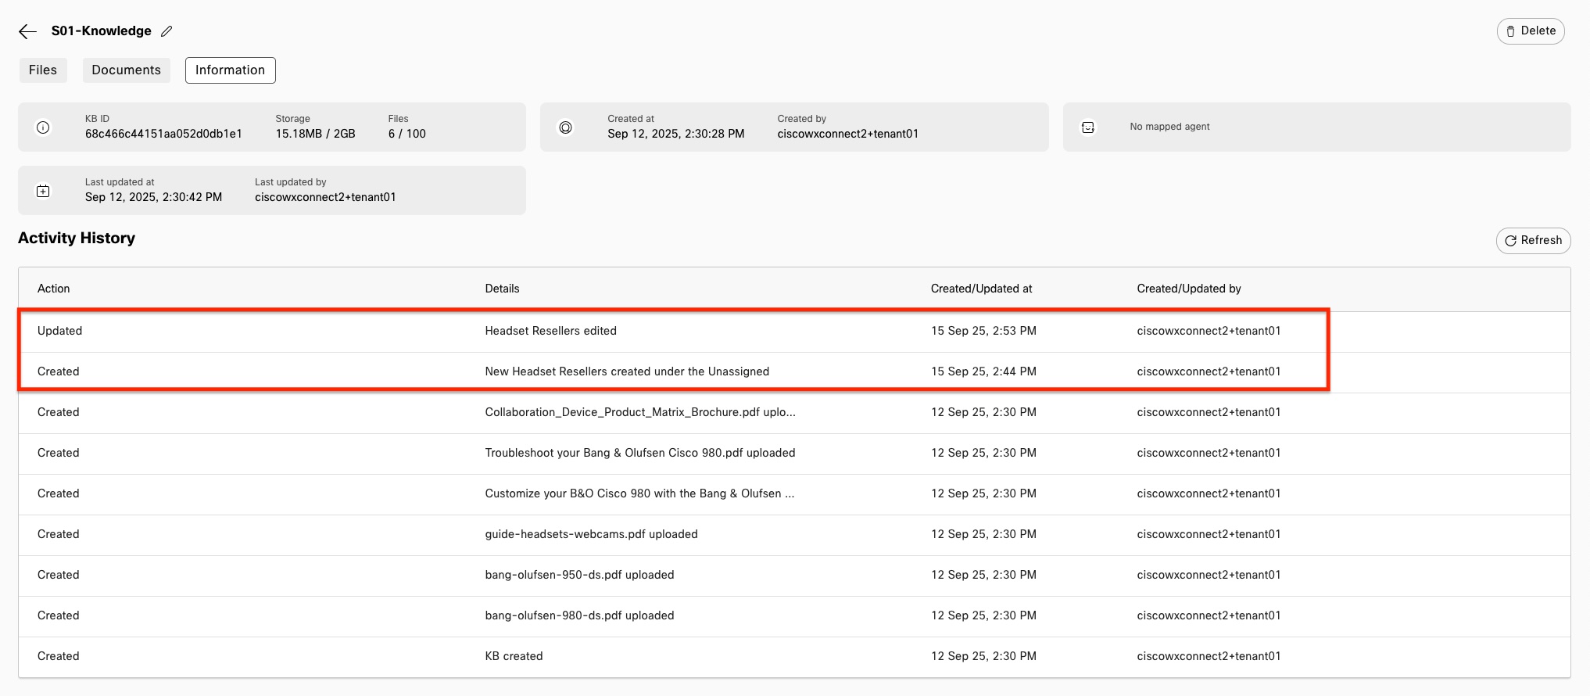Click the info icon beside KB ID
The image size is (1590, 696).
[43, 127]
